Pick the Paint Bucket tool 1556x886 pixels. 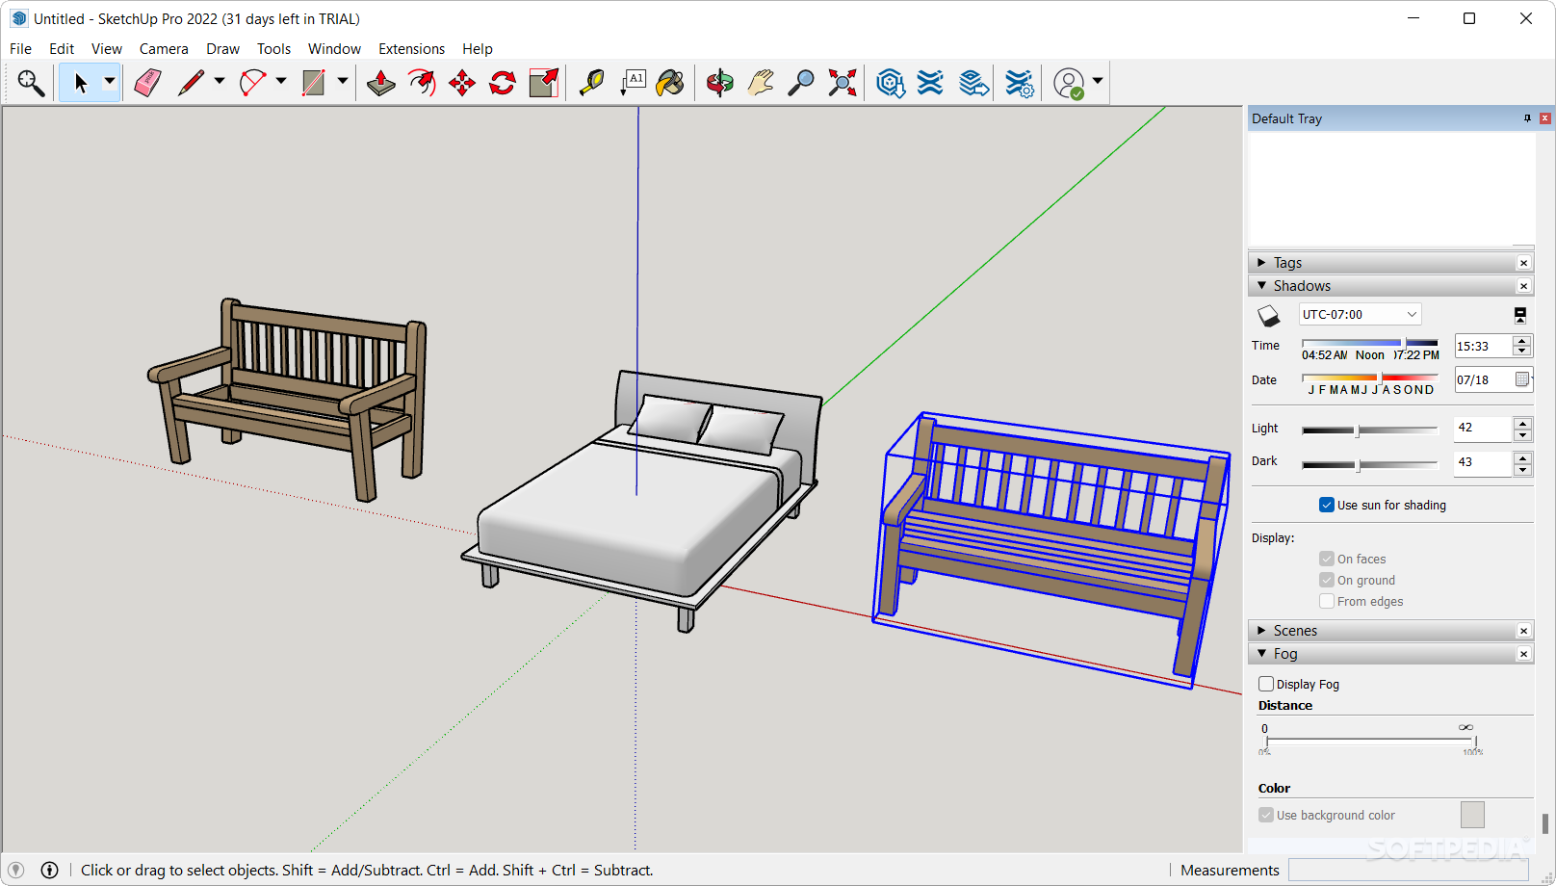(x=670, y=84)
